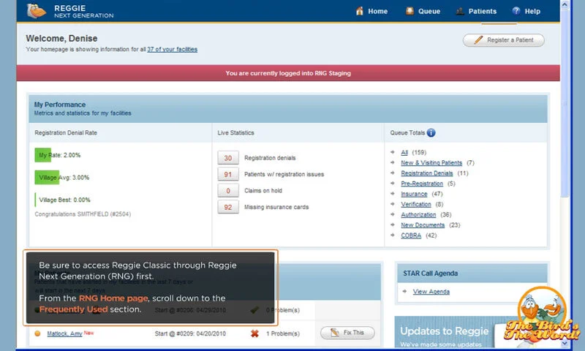Click the 1 Problem(s) text
This screenshot has height=351, width=585.
[283, 333]
